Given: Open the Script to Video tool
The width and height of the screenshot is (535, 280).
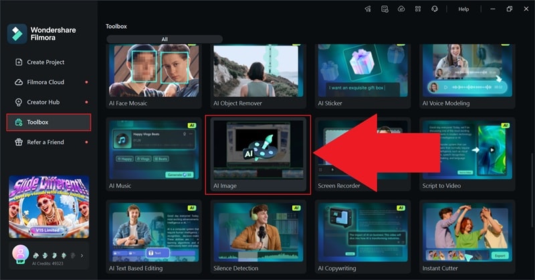Looking at the screenshot, I should point(467,155).
